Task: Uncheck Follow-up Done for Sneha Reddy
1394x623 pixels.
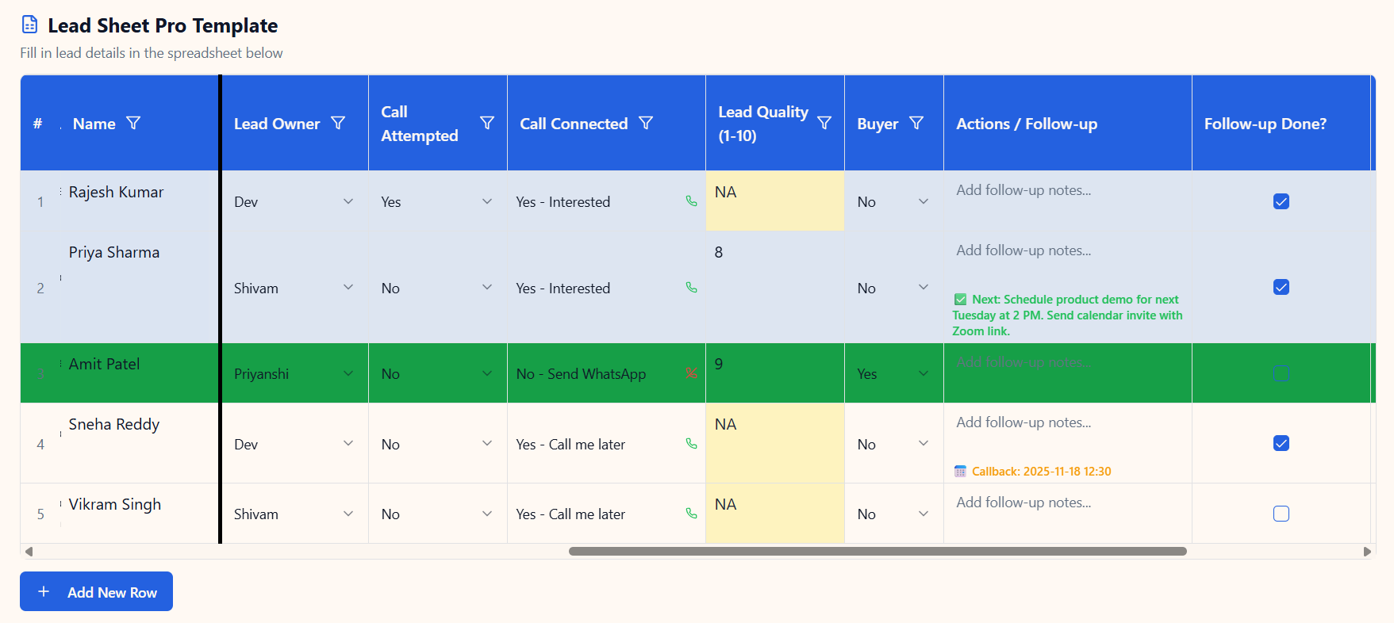Action: coord(1281,443)
